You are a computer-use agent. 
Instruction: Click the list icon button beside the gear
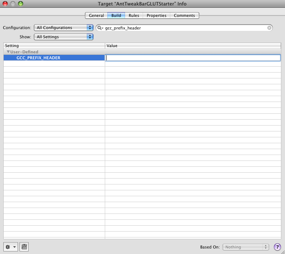(24, 247)
